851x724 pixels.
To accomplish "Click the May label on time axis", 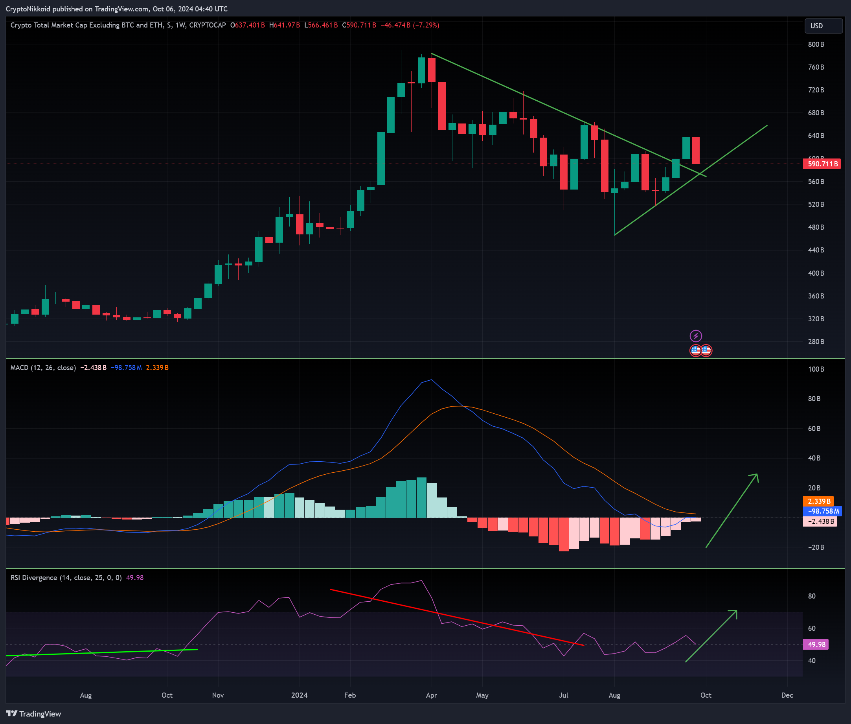I will pos(482,695).
